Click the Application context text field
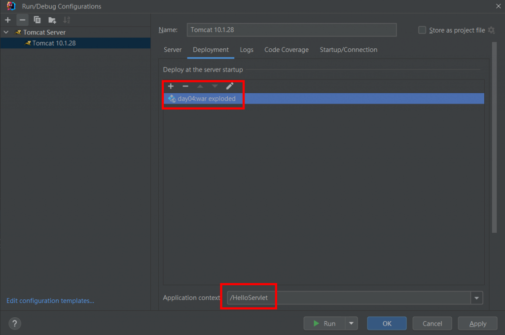Viewport: 505px width, 335px height. [349, 298]
